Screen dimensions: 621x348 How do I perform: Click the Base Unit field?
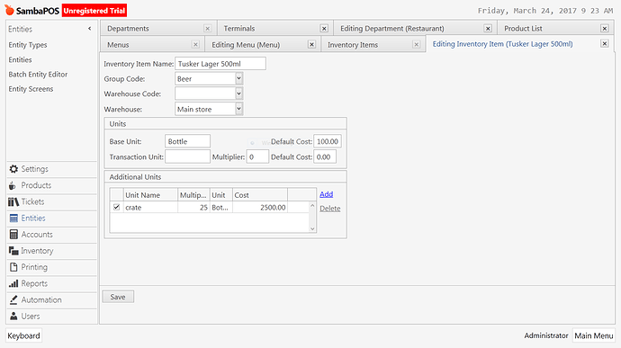187,141
